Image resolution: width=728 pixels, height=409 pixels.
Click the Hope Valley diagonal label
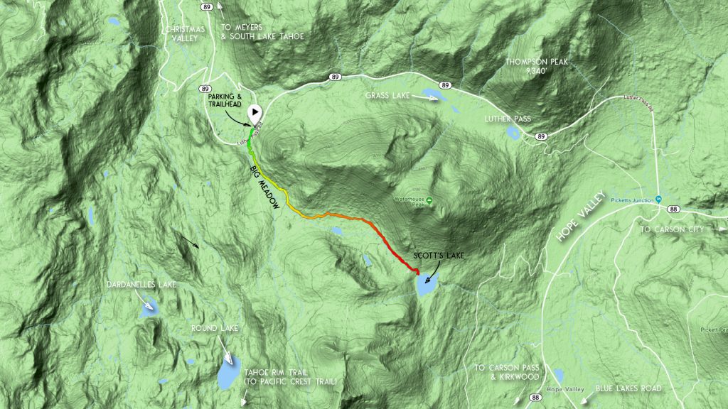click(581, 216)
